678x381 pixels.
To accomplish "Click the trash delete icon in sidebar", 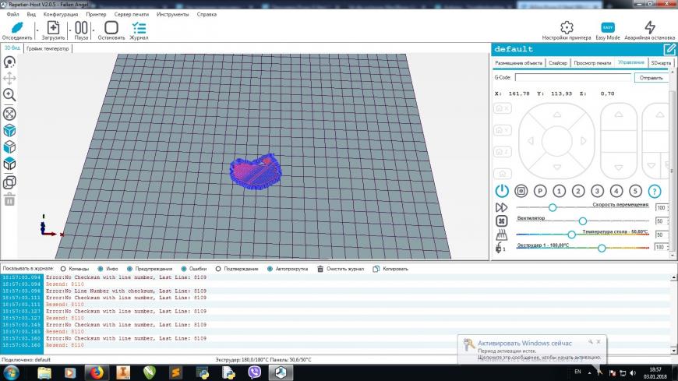I will pyautogui.click(x=9, y=200).
